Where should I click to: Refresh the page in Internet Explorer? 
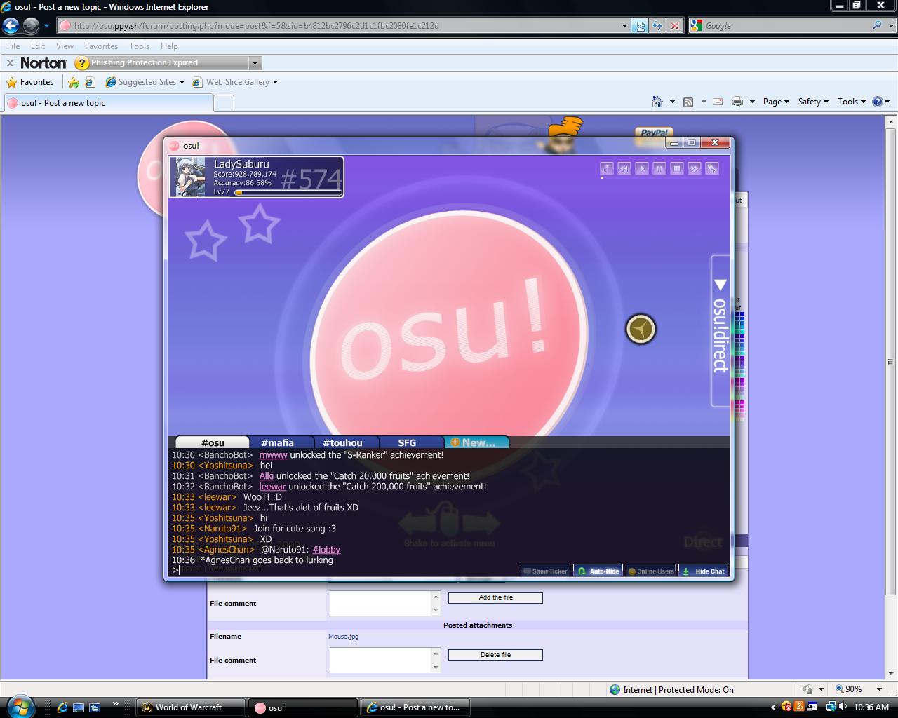tap(657, 26)
